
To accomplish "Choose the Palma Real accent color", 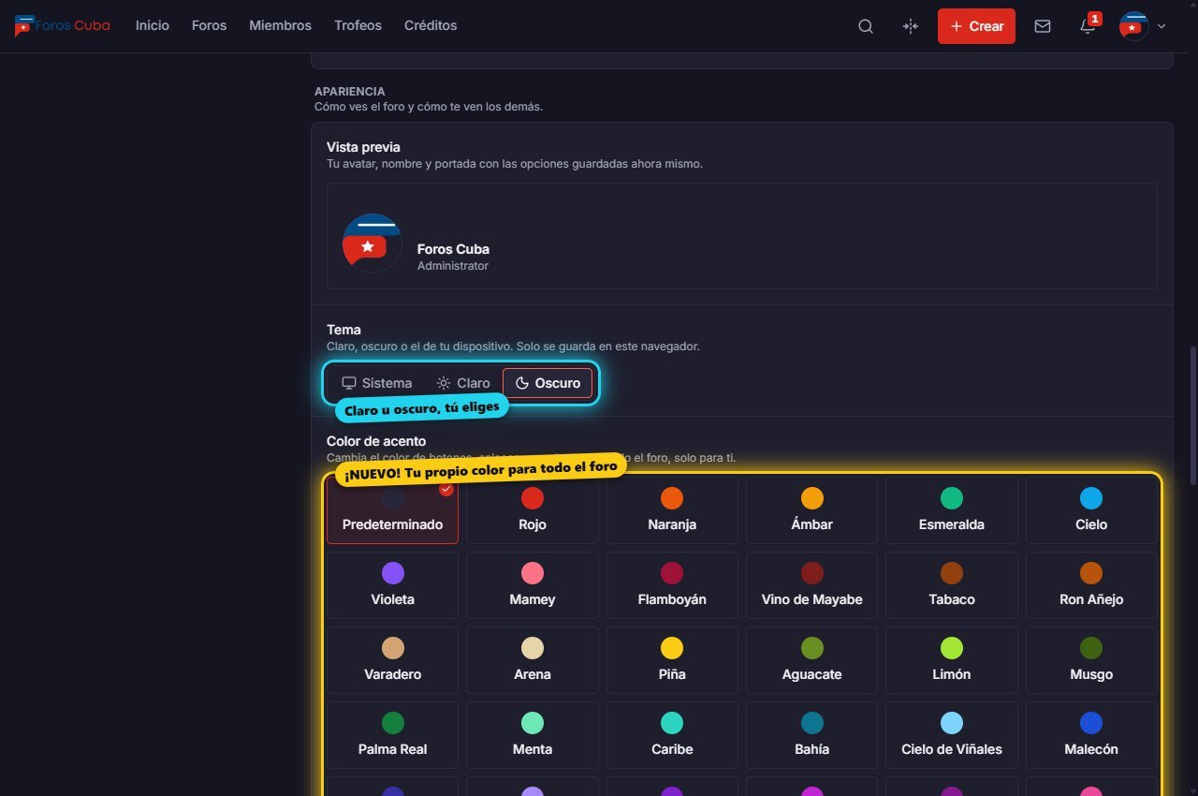I will click(x=392, y=735).
